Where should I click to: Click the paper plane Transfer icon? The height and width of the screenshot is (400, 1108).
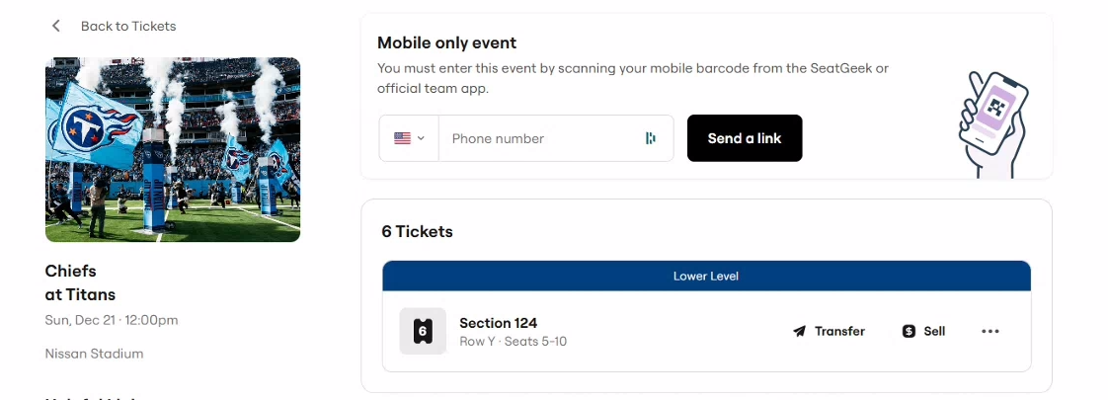[x=800, y=332]
